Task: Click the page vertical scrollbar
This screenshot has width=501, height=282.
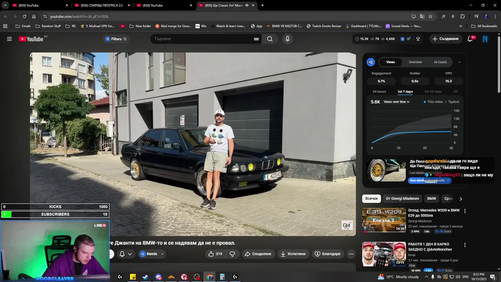Action: 499,65
